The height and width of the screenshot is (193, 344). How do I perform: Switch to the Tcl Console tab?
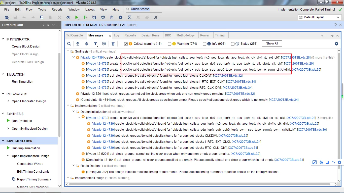point(75,35)
